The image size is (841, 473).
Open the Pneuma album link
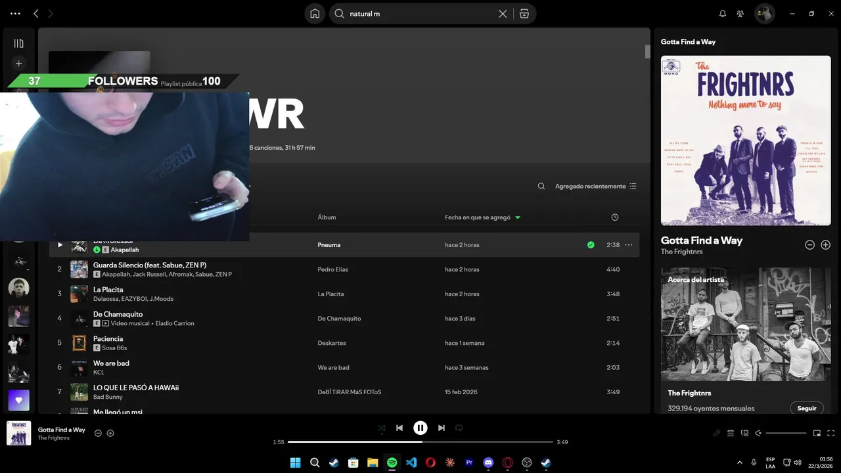[x=329, y=245]
